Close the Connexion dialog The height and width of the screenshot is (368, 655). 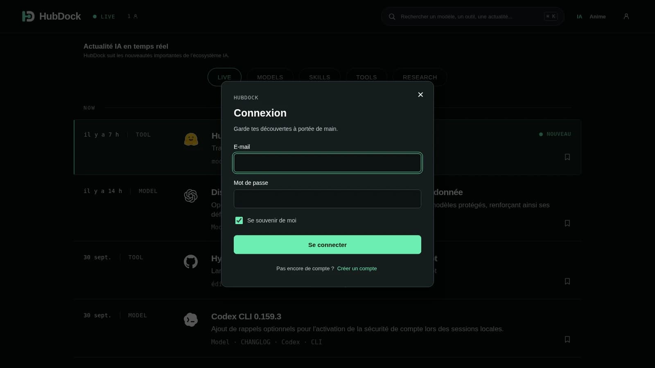(x=420, y=94)
